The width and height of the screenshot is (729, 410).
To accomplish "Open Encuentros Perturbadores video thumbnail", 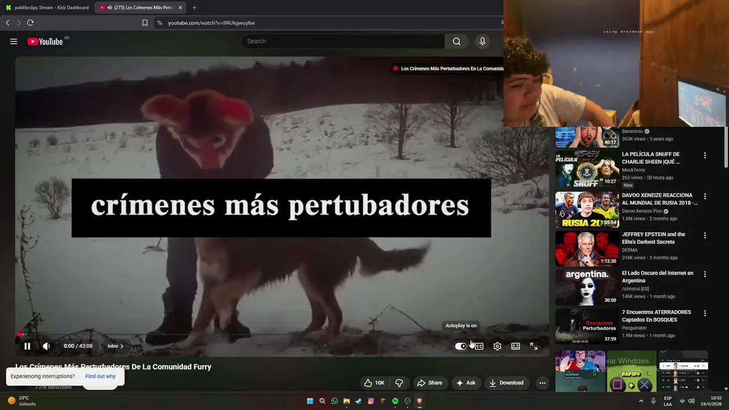I will click(587, 326).
